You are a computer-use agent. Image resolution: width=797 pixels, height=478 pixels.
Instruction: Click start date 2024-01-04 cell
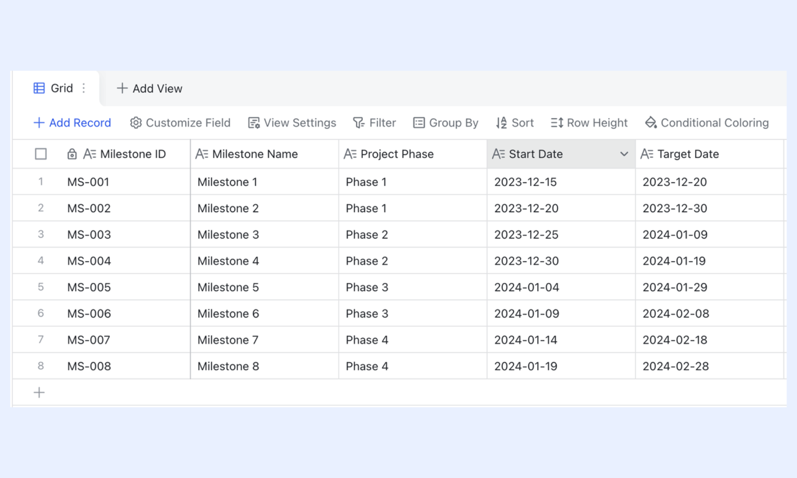coord(561,287)
